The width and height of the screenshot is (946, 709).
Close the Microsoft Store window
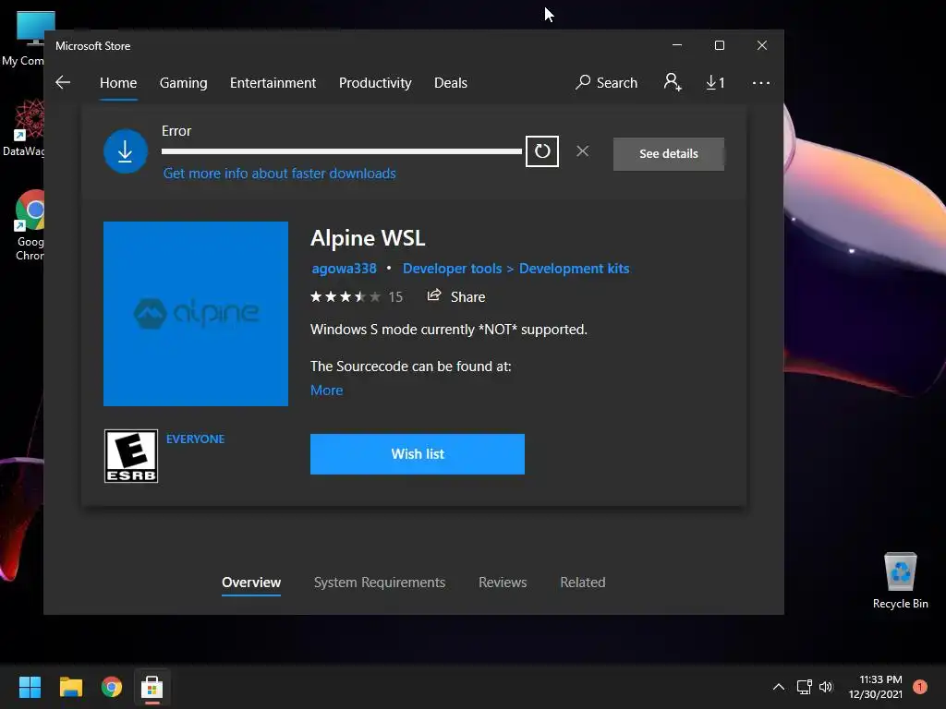[762, 45]
